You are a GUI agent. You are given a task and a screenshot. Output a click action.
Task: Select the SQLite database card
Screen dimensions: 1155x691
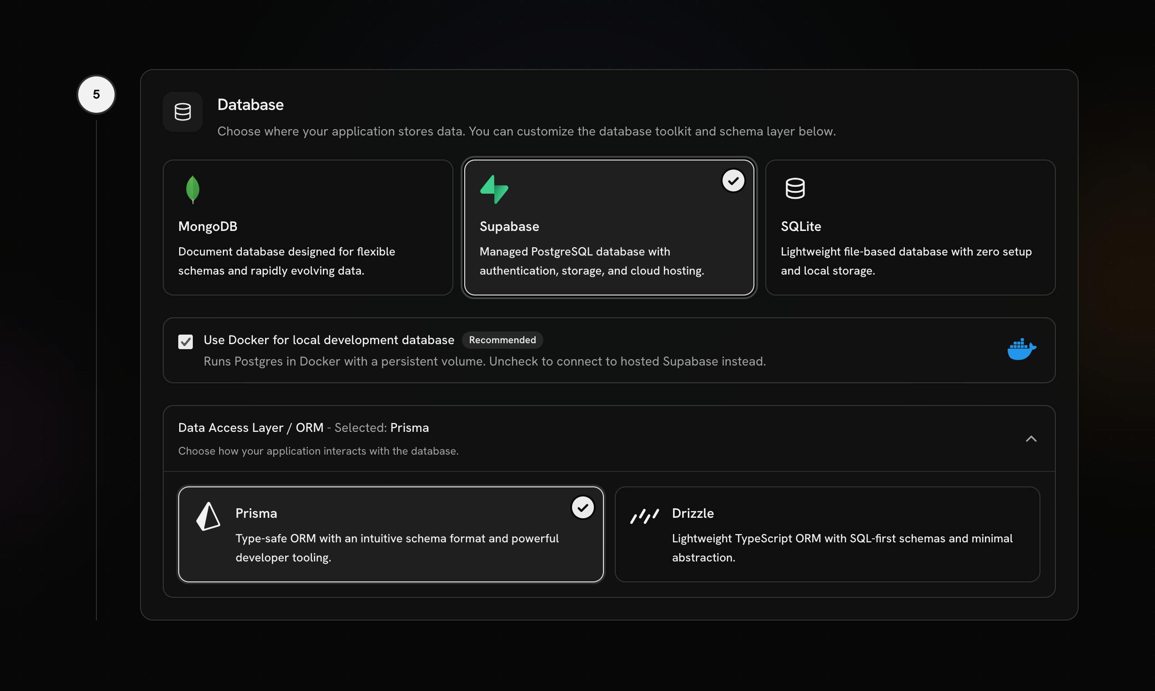pos(910,228)
